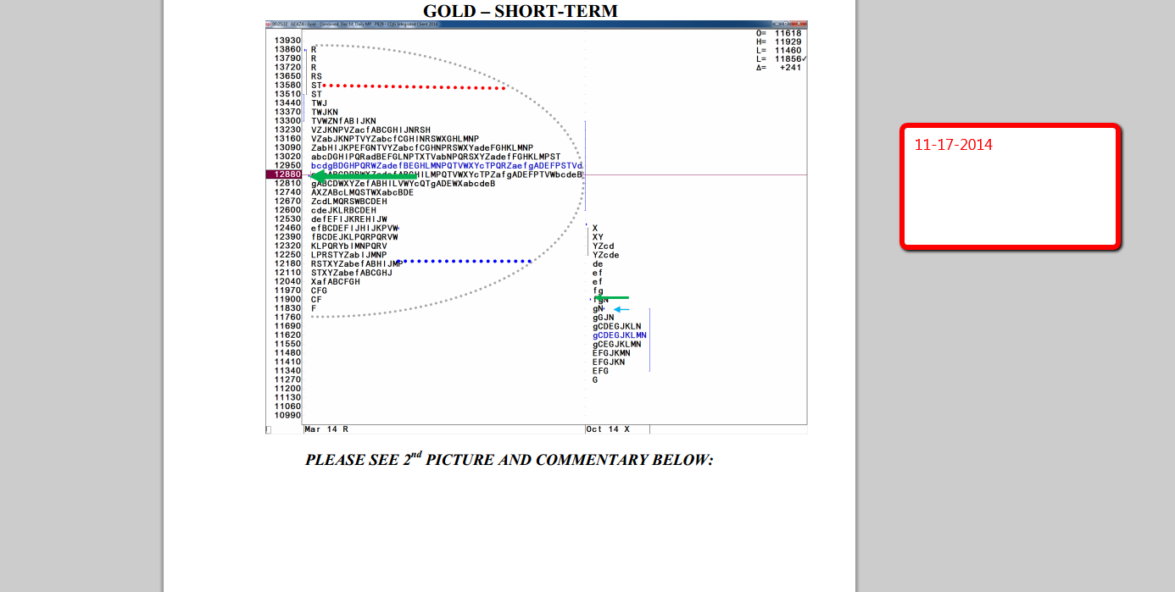
Task: Click the 'ZcdLMQRSWBCDEH' profile row
Action: (x=348, y=202)
